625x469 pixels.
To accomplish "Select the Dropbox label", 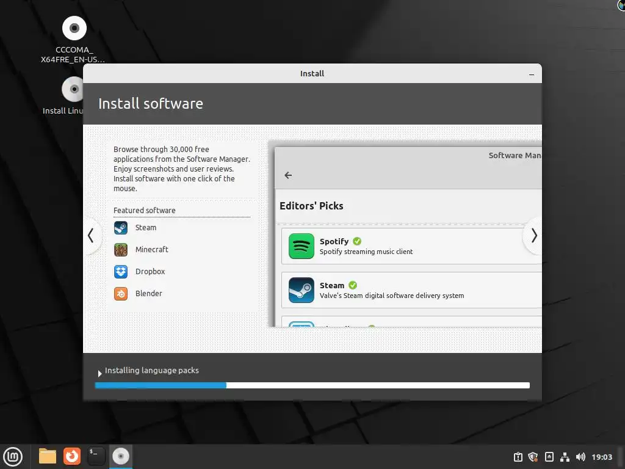I will click(x=150, y=271).
